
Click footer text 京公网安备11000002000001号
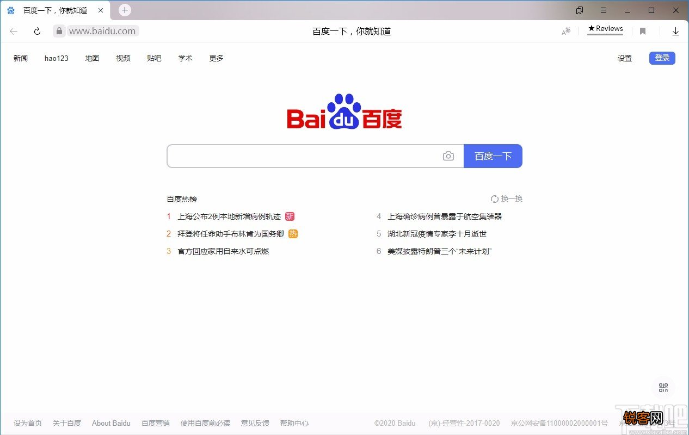(x=559, y=423)
